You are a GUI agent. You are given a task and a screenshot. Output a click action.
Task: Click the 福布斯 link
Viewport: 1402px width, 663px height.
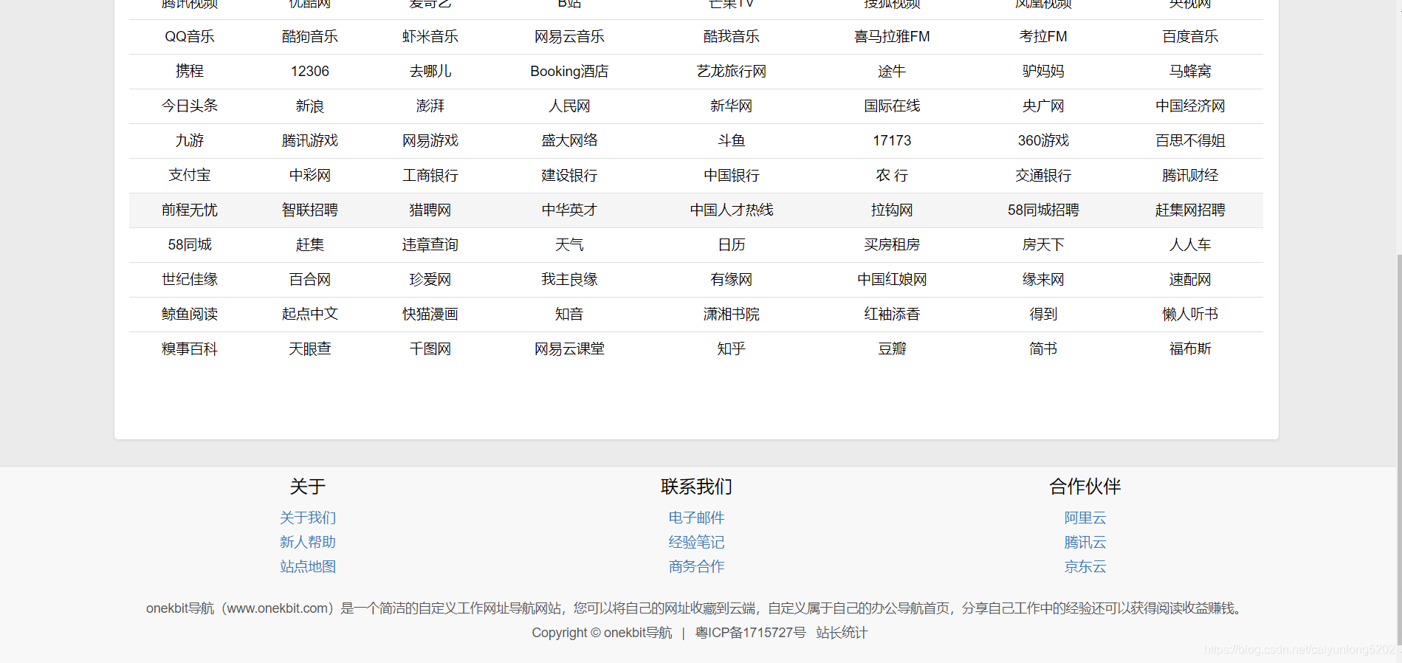point(1190,349)
